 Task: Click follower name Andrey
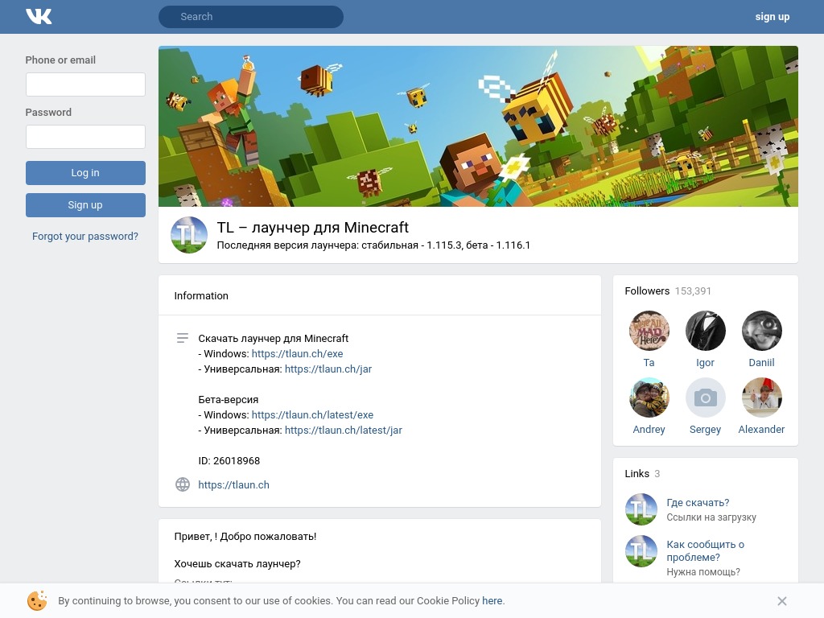coord(649,430)
